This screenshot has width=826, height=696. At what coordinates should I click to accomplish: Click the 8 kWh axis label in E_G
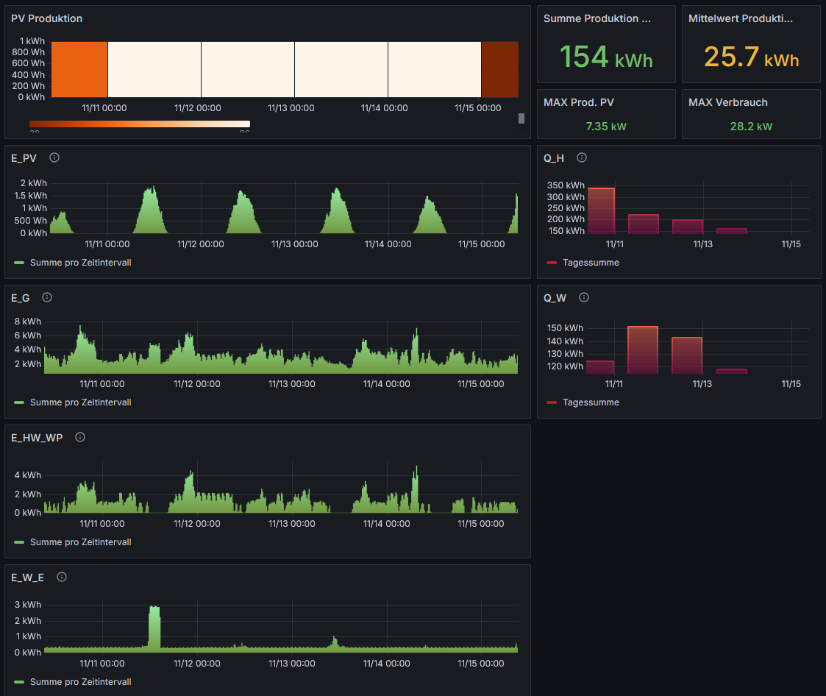tap(28, 321)
